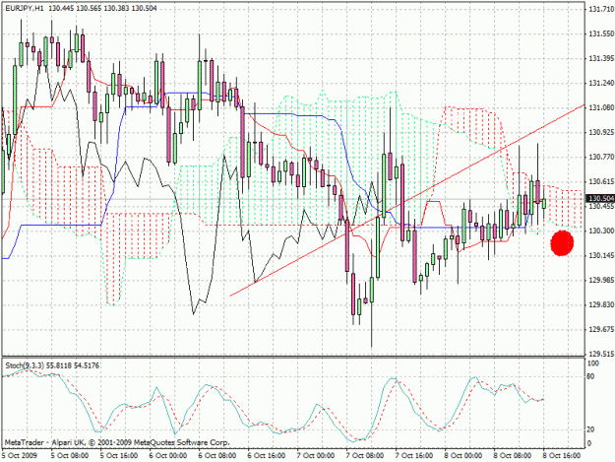Click the 7 Oct 00:00 time label
The image size is (615, 462).
pyautogui.click(x=316, y=455)
